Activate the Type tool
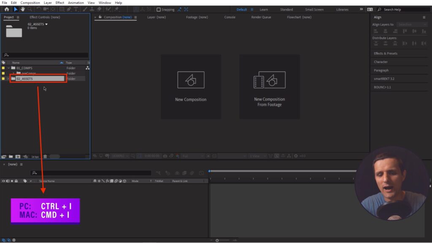This screenshot has height=243, width=432. [76, 9]
